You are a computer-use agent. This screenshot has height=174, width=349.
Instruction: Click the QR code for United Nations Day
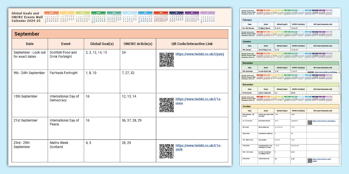pyautogui.click(x=310, y=160)
